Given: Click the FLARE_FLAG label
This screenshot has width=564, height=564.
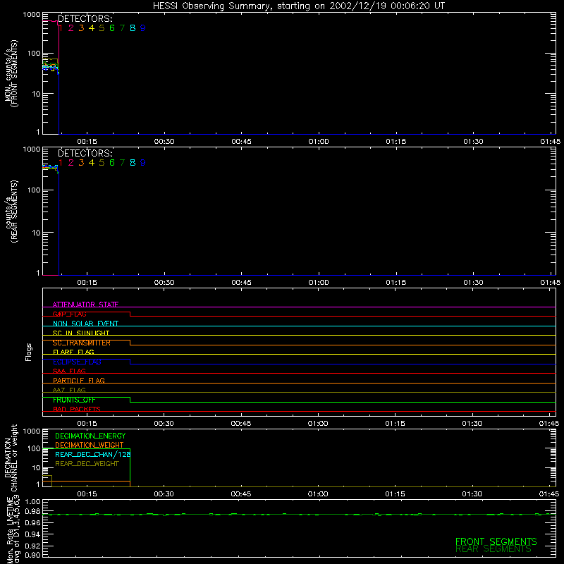Looking at the screenshot, I should (73, 352).
